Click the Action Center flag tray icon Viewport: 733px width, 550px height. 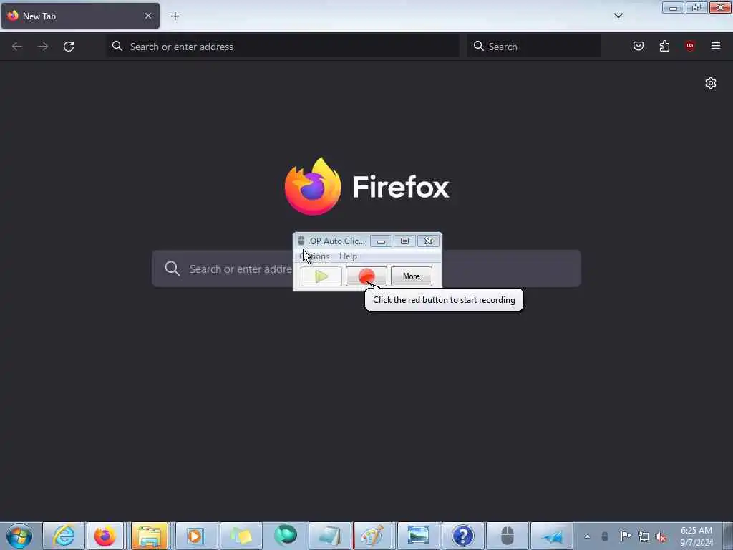[x=625, y=536]
